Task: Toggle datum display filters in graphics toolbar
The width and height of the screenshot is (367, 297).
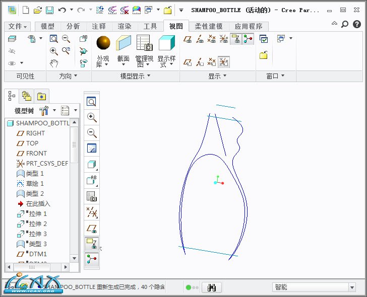Action: [x=92, y=212]
